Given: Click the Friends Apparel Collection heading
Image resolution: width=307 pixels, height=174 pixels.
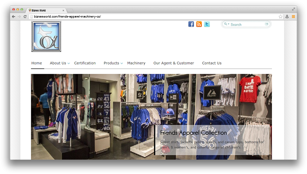Looking at the screenshot, I should click(x=193, y=133).
